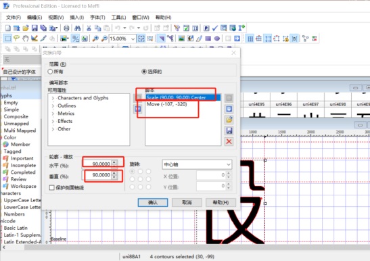The image size is (370, 261).
Task: Click the red X delete script icon
Action: click(229, 141)
